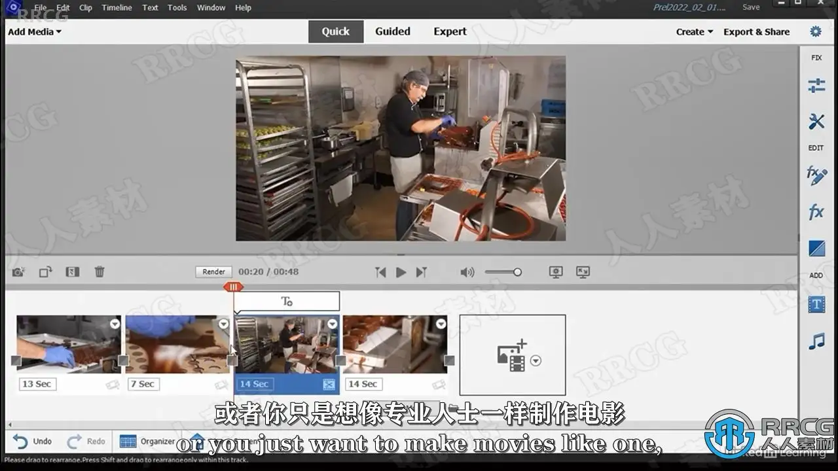838x471 pixels.
Task: Go to previous edit point
Action: click(x=380, y=272)
